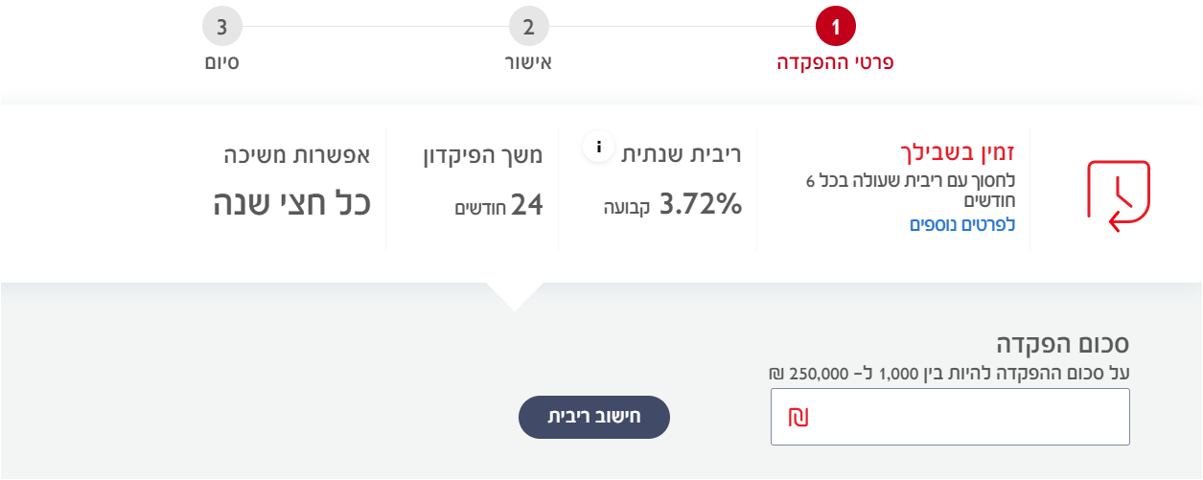Click the 3.72% interest rate value

coord(701,204)
